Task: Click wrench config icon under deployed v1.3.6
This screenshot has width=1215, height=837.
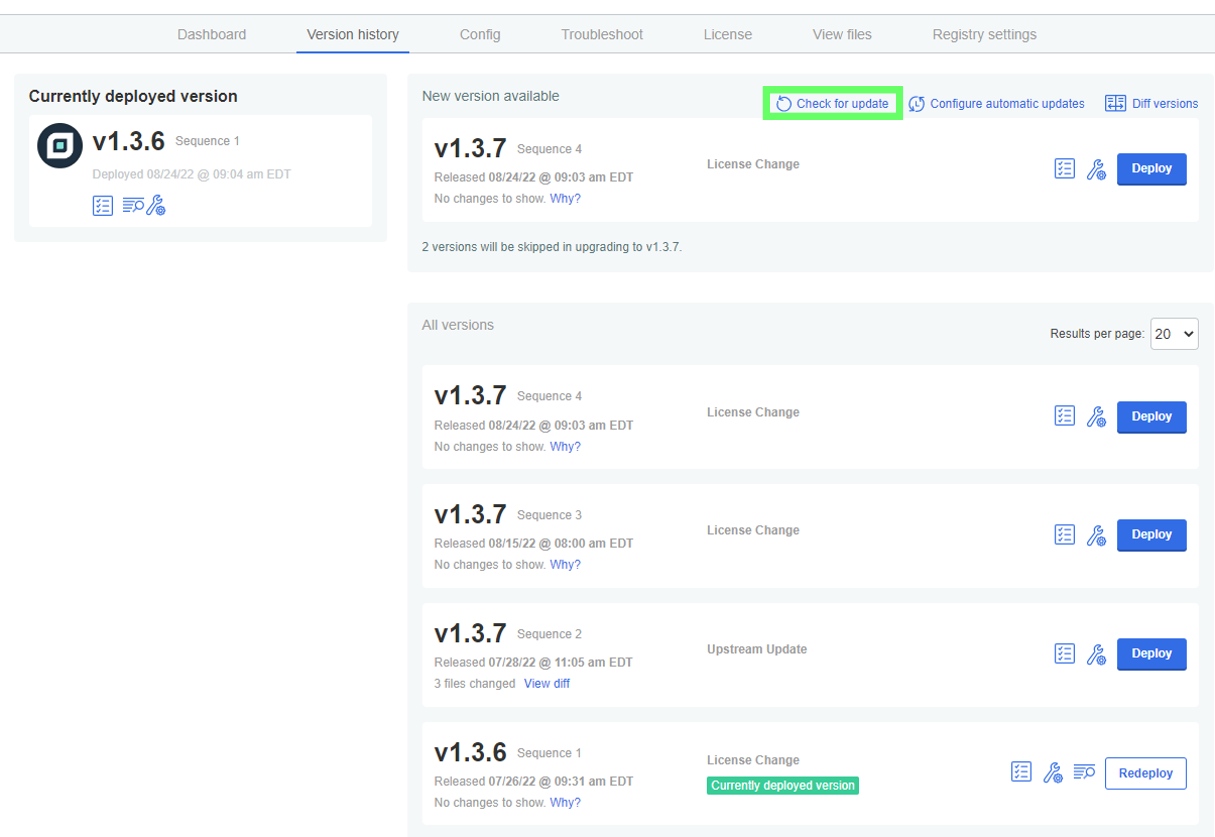Action: tap(156, 205)
